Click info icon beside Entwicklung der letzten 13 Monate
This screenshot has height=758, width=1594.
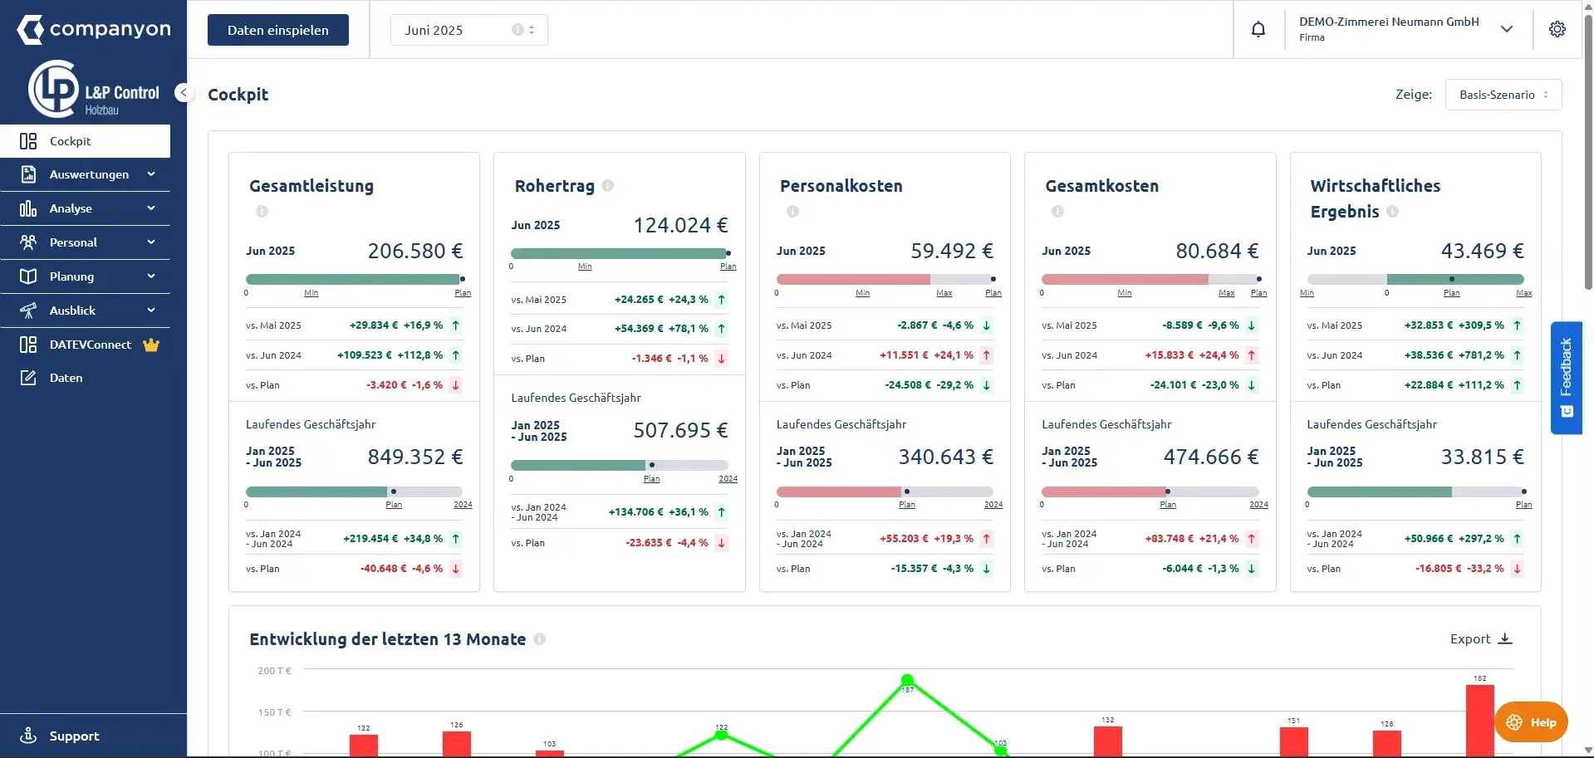tap(540, 639)
